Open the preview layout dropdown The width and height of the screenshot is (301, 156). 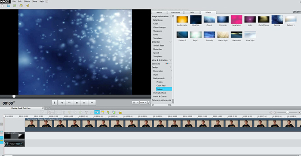point(135,103)
